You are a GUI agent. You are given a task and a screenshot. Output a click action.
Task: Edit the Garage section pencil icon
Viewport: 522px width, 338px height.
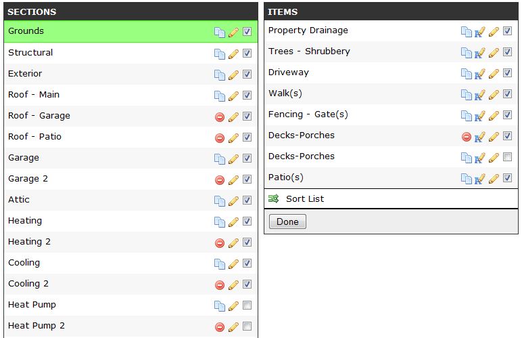coord(233,159)
